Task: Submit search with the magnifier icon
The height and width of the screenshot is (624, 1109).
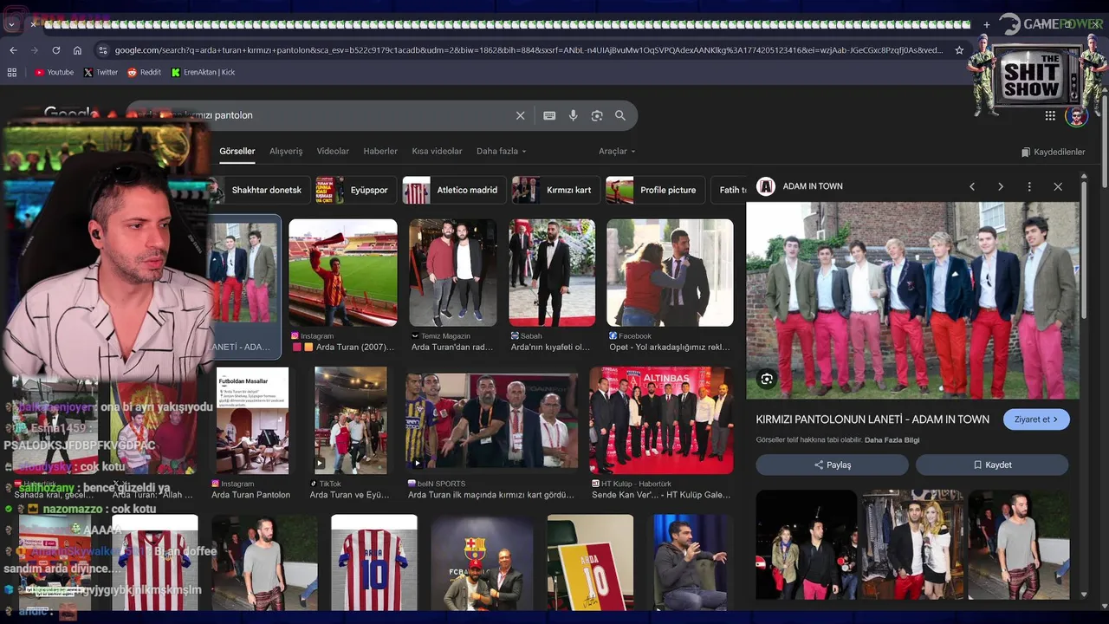Action: point(620,115)
